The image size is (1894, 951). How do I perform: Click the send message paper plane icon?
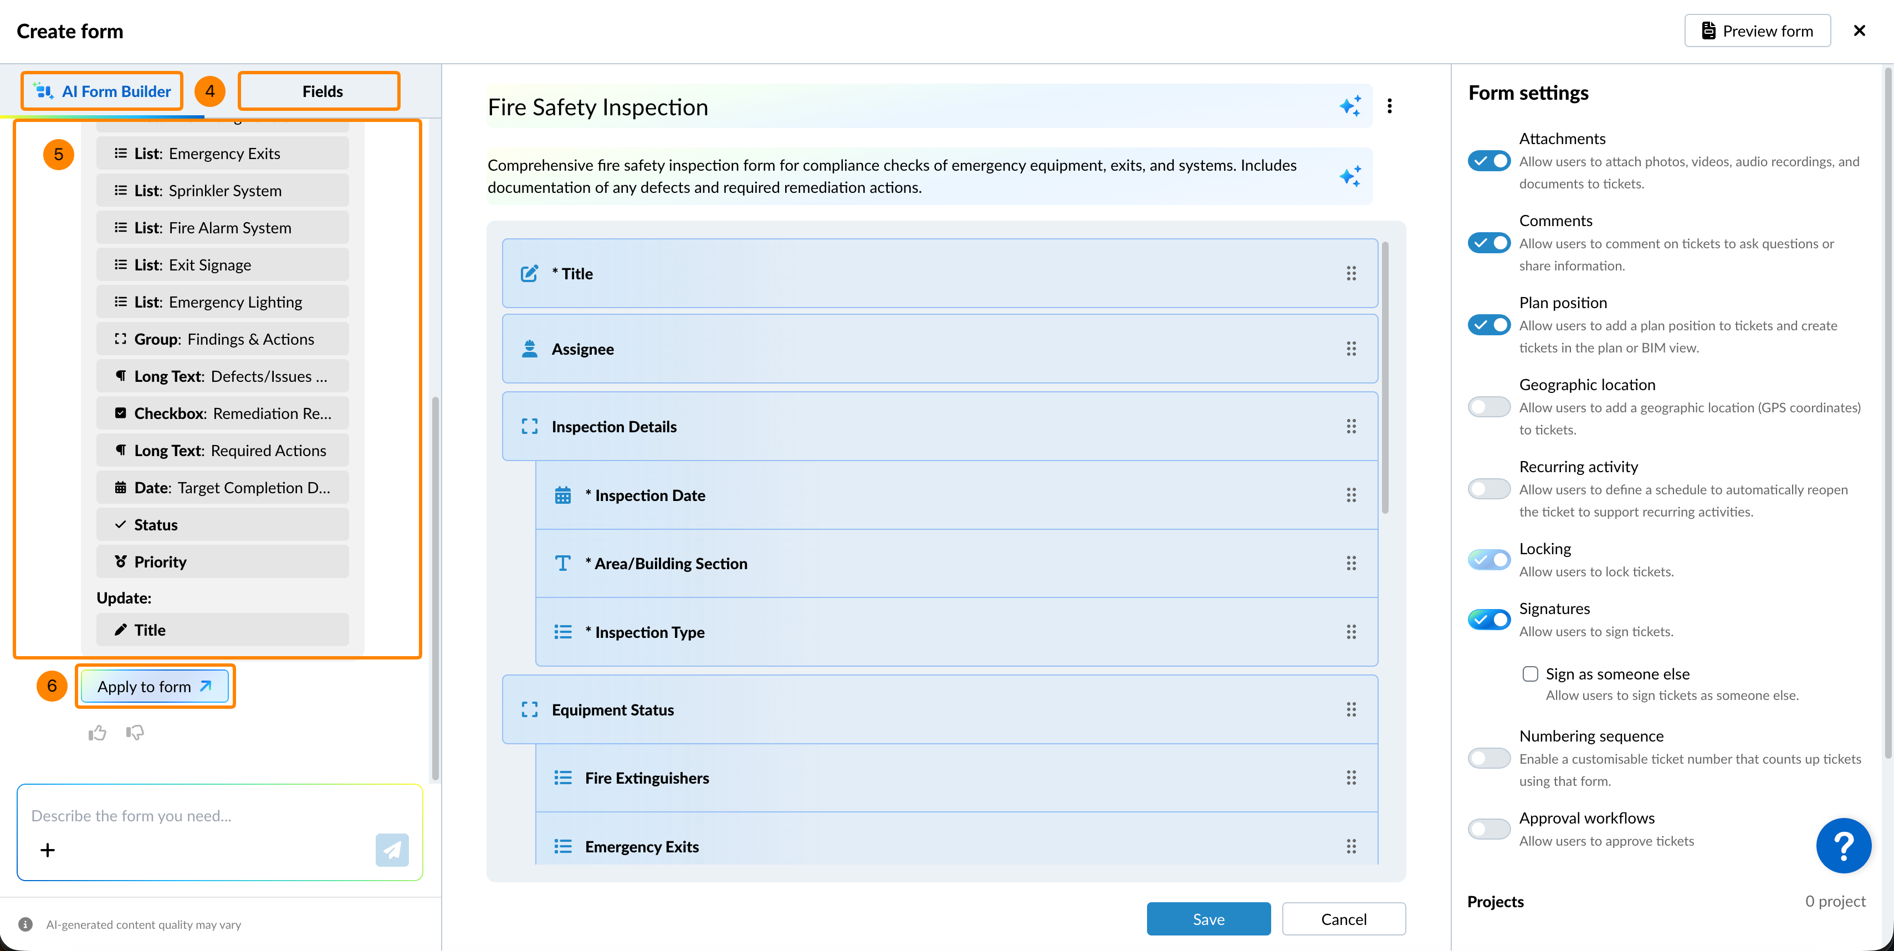(x=392, y=850)
